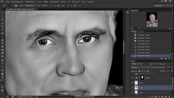Image resolution: width=174 pixels, height=98 pixels.
Task: Create a new layer group icon
Action: [x=162, y=97]
